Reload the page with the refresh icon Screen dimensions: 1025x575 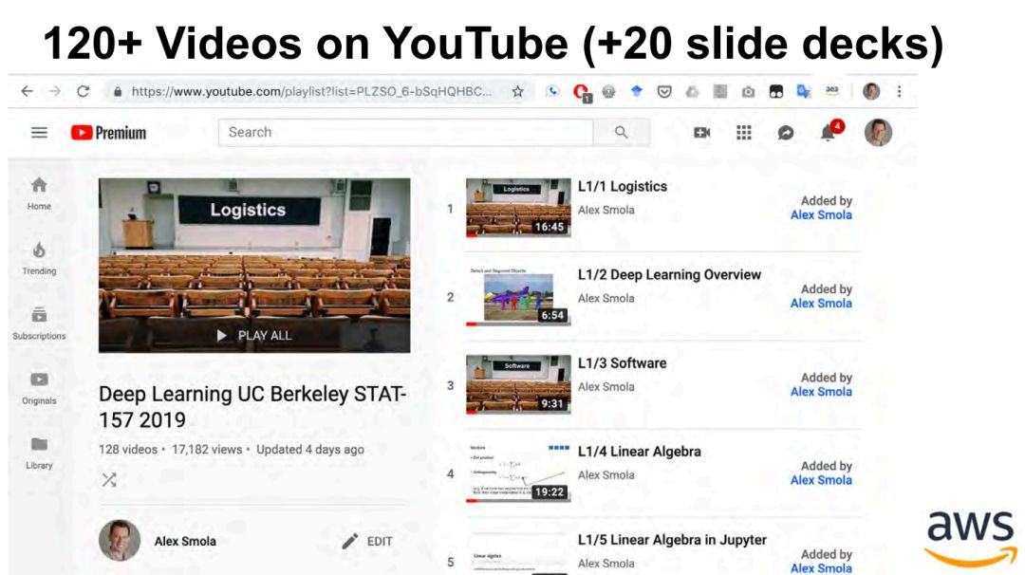coord(83,91)
